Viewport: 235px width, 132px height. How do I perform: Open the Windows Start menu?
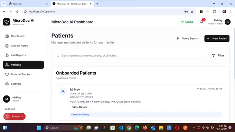pyautogui.click(x=39, y=128)
